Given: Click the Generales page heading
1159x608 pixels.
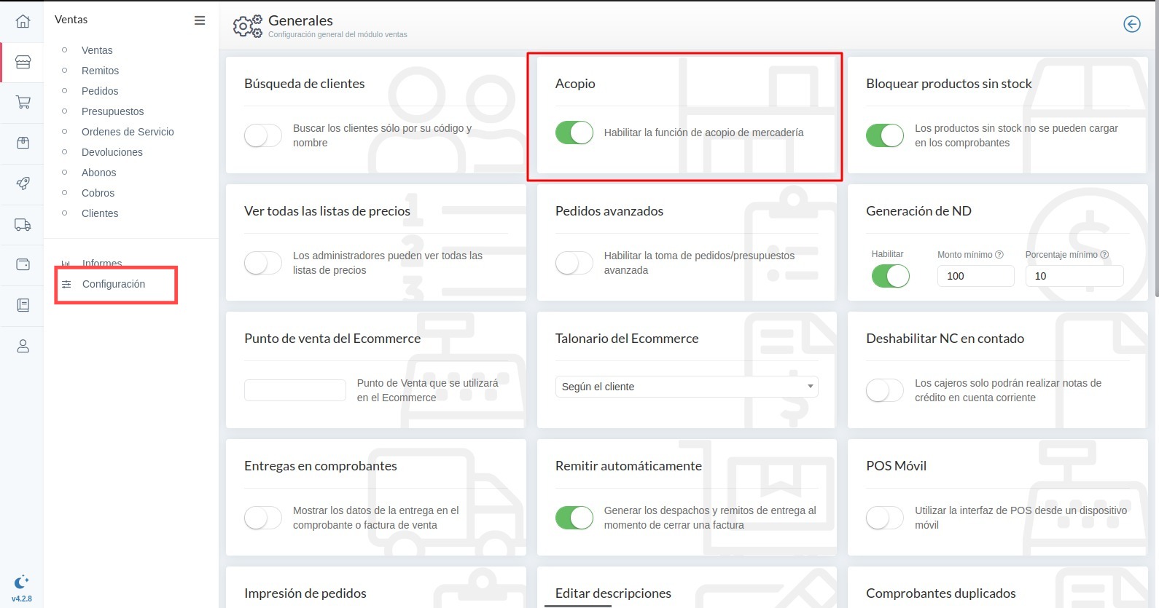Looking at the screenshot, I should point(300,20).
